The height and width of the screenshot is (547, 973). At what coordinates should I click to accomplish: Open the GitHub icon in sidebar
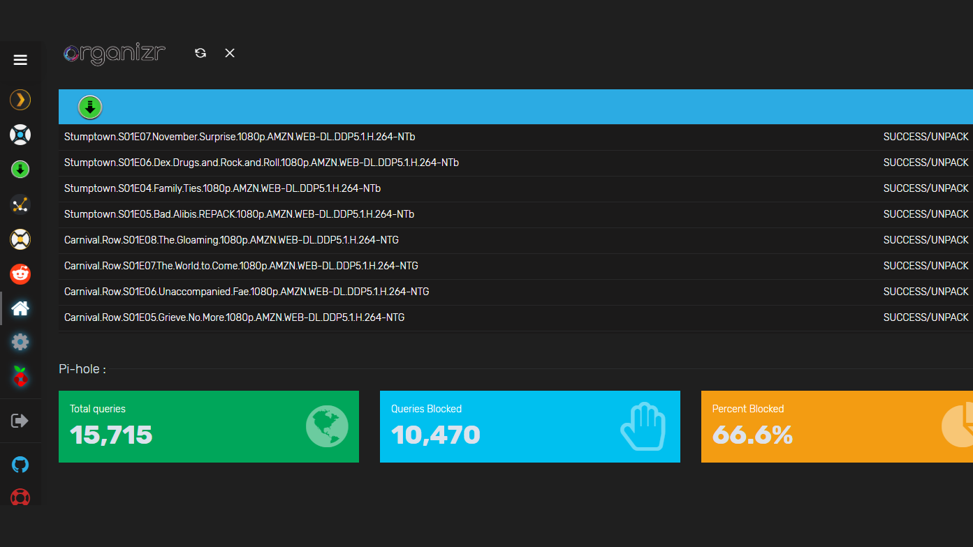click(x=20, y=465)
